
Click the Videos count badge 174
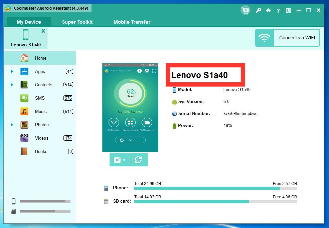click(x=68, y=138)
